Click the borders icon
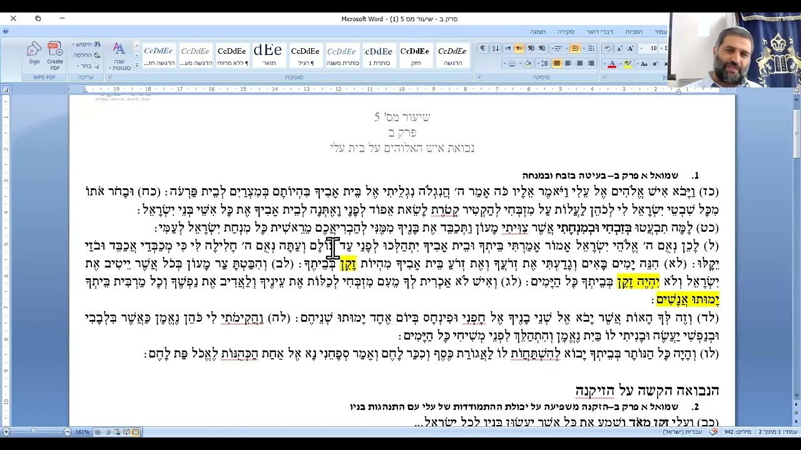801x450 pixels. tap(512, 63)
